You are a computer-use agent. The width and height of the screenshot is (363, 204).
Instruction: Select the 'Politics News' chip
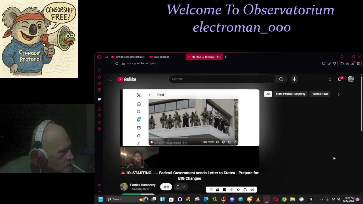320,94
